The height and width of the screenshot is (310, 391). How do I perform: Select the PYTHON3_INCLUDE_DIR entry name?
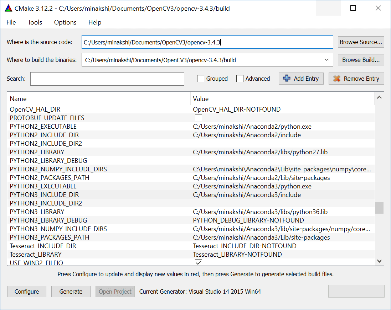[x=44, y=195]
